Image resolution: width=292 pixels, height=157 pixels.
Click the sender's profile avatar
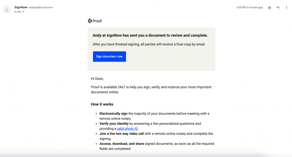point(7,9)
